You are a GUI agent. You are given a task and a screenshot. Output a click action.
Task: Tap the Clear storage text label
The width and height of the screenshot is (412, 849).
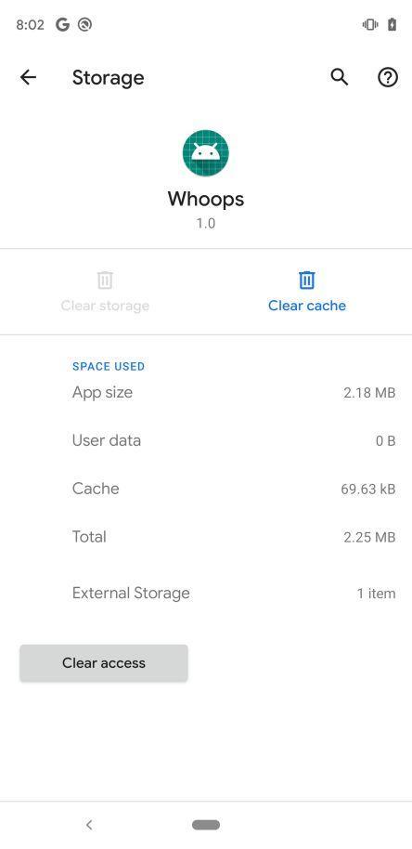tap(105, 306)
